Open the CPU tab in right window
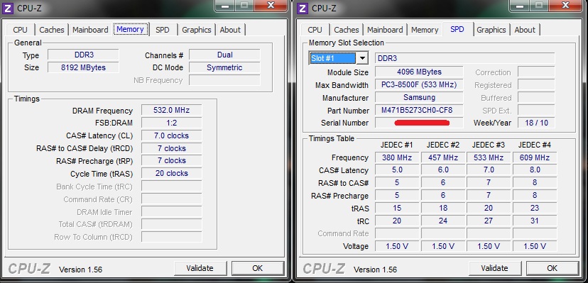The image size is (588, 283). pyautogui.click(x=315, y=30)
